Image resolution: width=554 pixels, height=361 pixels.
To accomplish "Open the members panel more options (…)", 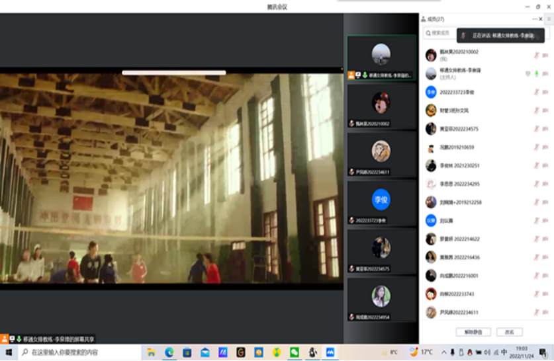I will click(535, 19).
